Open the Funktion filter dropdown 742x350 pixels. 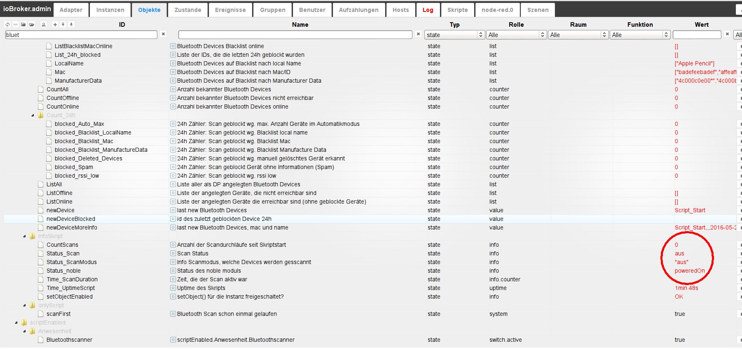[640, 35]
